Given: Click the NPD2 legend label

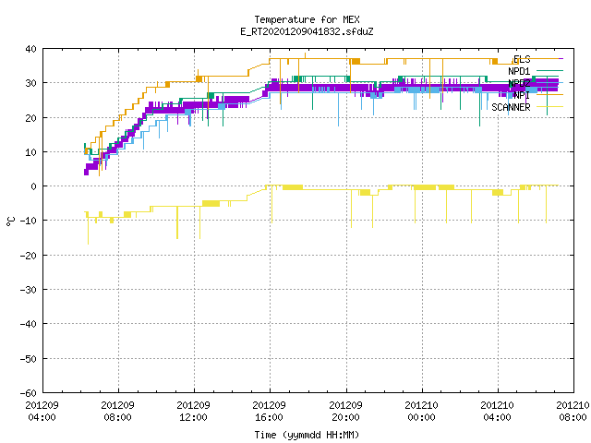Looking at the screenshot, I should [x=519, y=83].
